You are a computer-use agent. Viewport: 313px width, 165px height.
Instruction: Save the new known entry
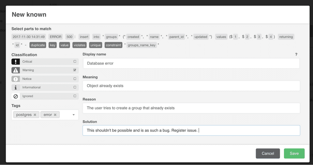[x=294, y=153]
